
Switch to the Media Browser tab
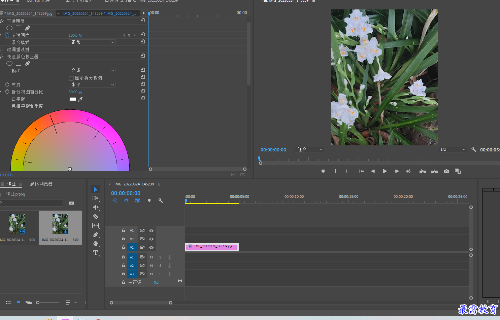tap(41, 184)
